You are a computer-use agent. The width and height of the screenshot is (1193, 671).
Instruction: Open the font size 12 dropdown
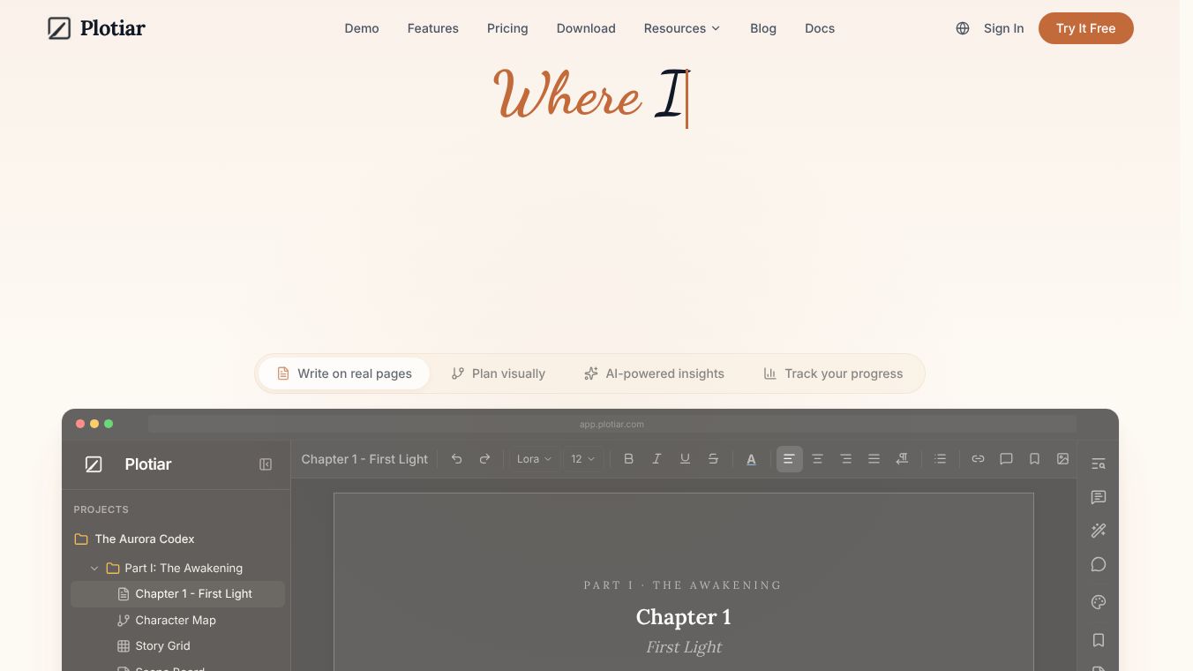point(583,459)
